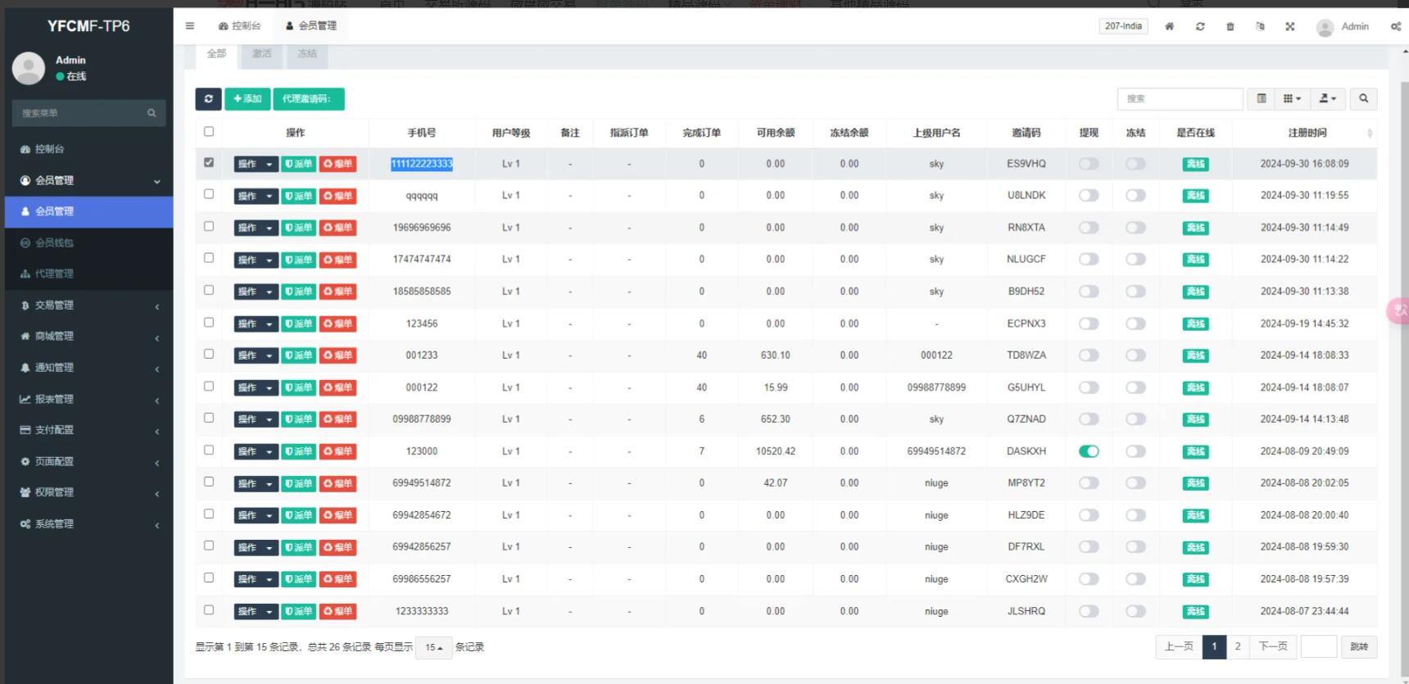Expand the 交易管理 sidebar menu
This screenshot has height=684, width=1409.
[88, 306]
